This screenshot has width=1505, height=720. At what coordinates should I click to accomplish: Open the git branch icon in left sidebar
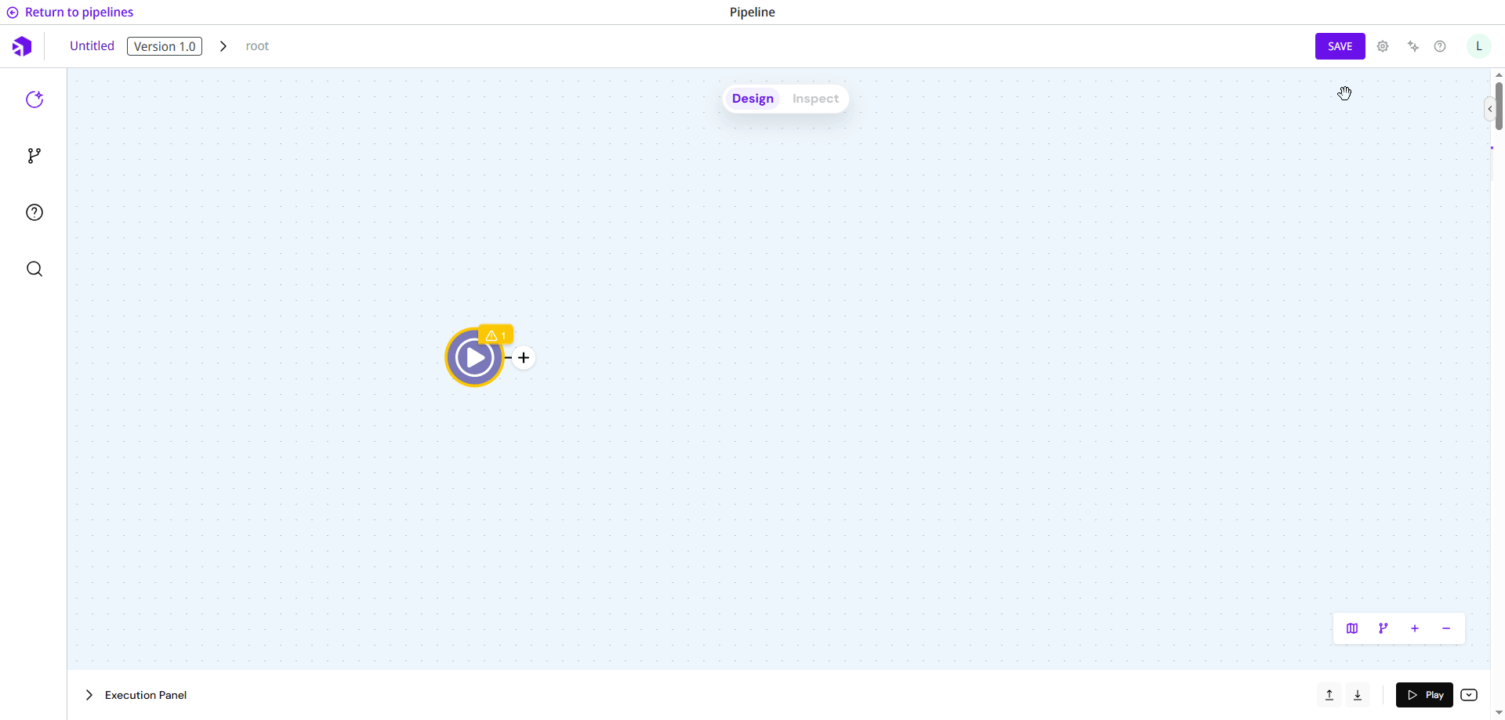tap(34, 156)
